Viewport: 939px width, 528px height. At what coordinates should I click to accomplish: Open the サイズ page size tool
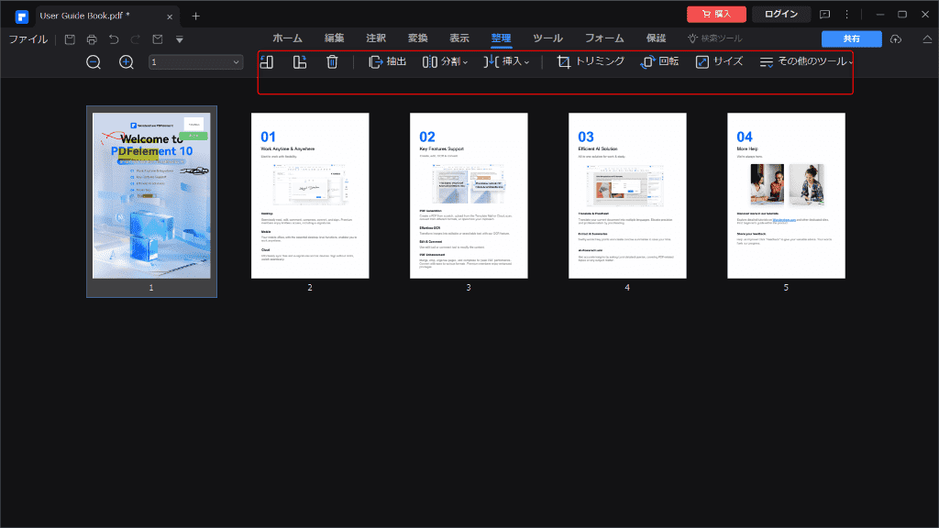[719, 61]
